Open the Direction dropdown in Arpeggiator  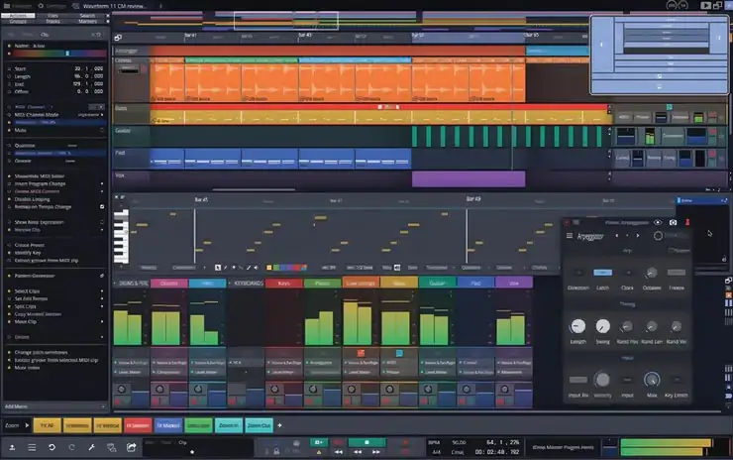click(x=578, y=273)
